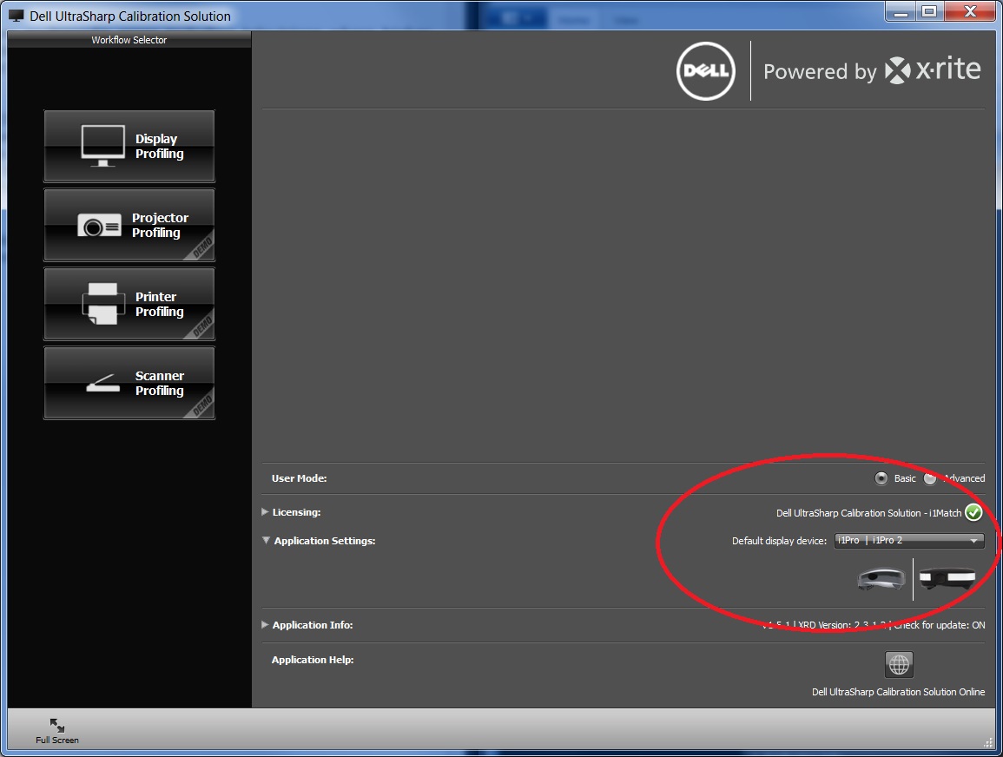Open Printer Profiling workflow
Screen dimensions: 1003x757
pos(129,304)
